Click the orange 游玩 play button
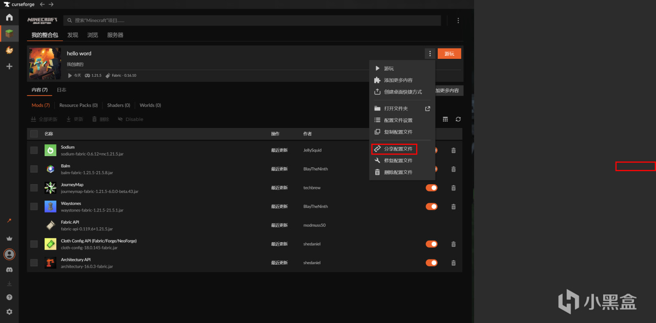The image size is (656, 323). [449, 54]
